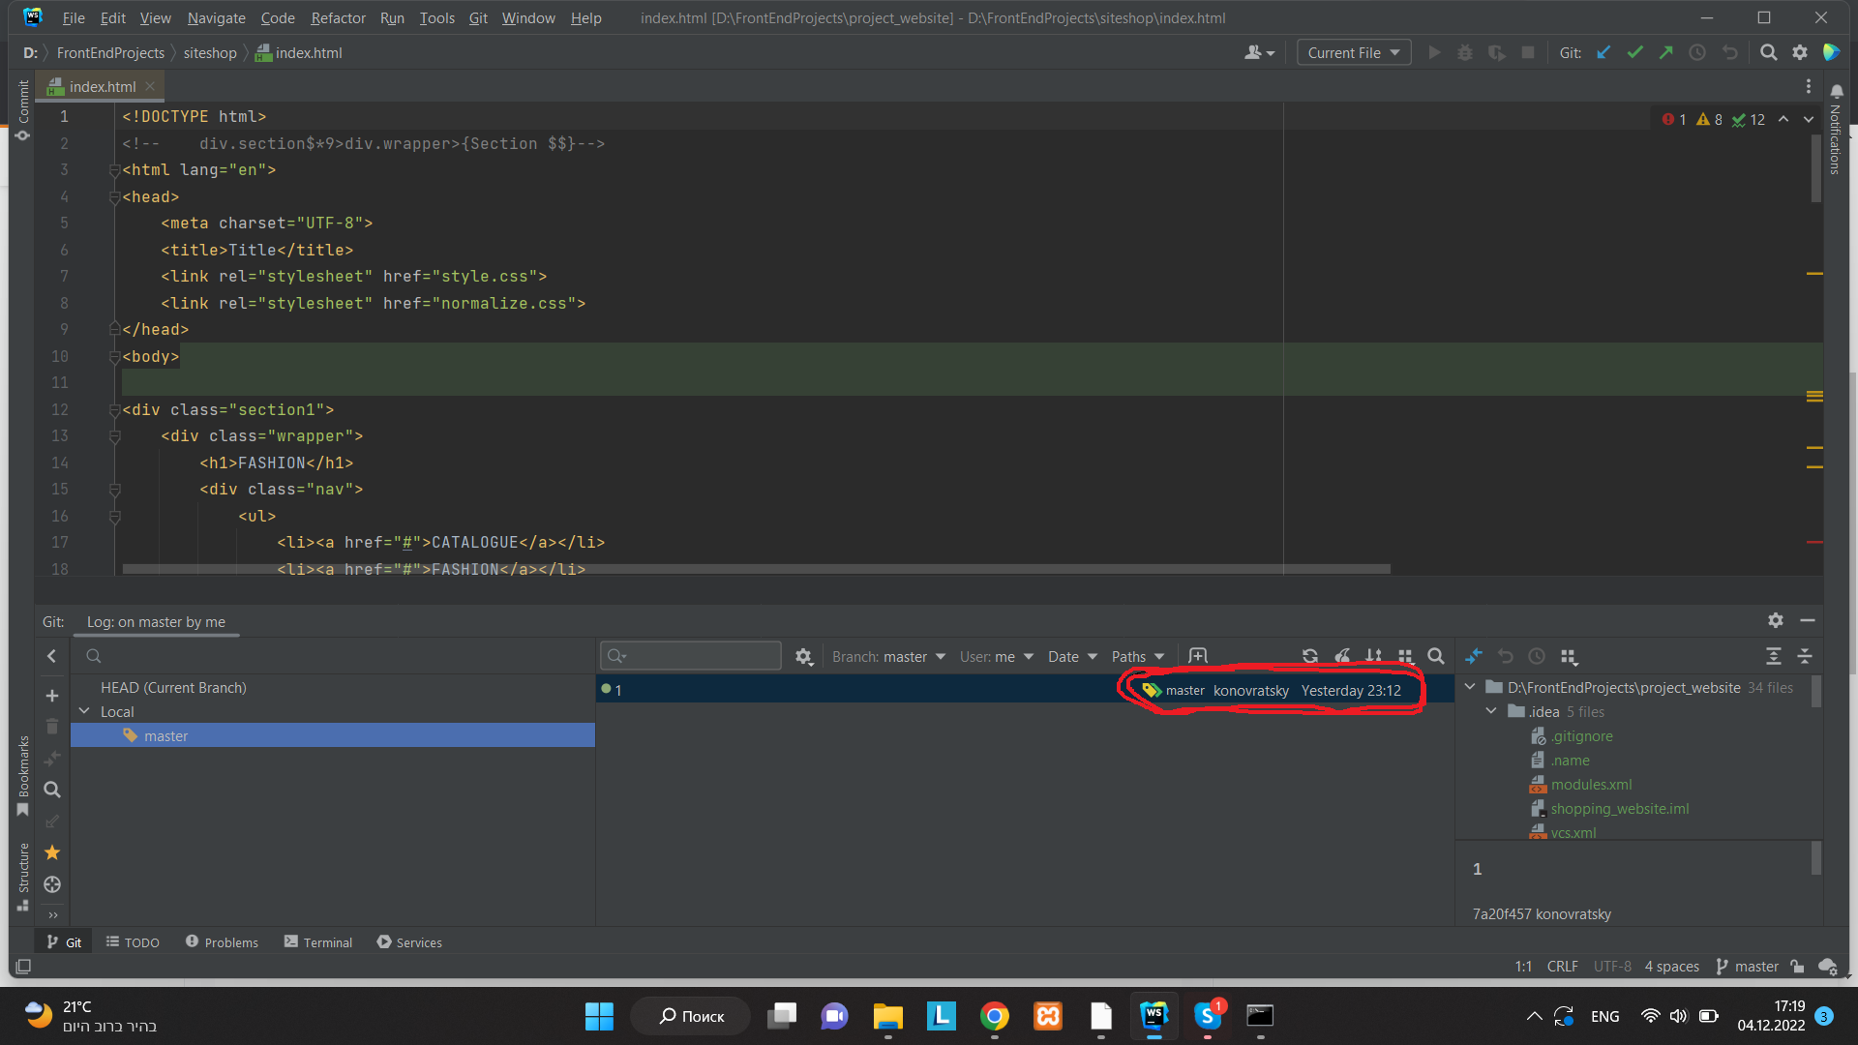Click Git Update Project arrow icon
The image size is (1858, 1045).
tap(1603, 53)
